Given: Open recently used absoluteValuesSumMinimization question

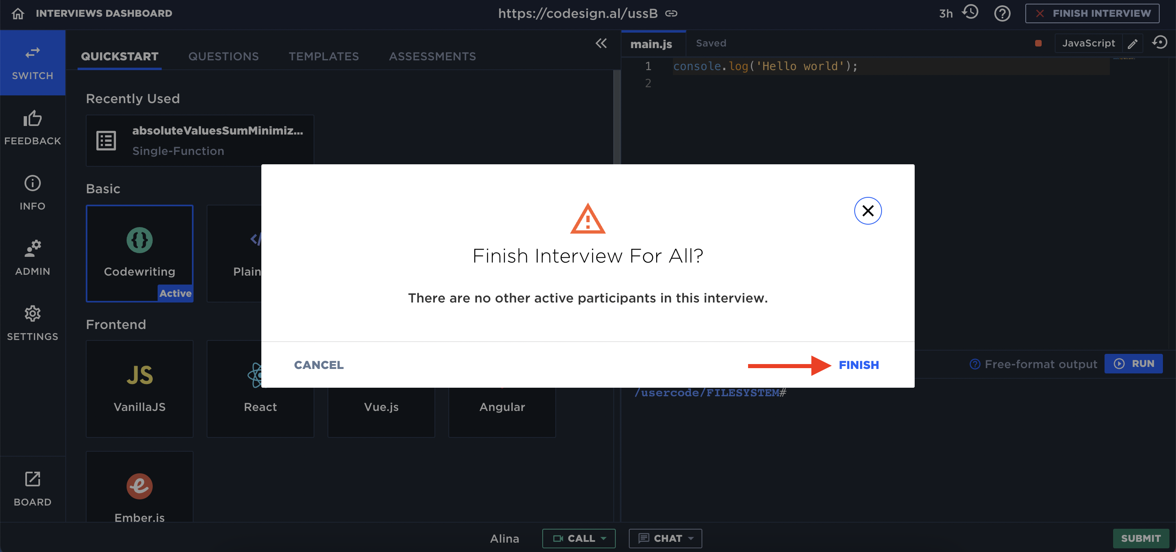Looking at the screenshot, I should click(200, 140).
